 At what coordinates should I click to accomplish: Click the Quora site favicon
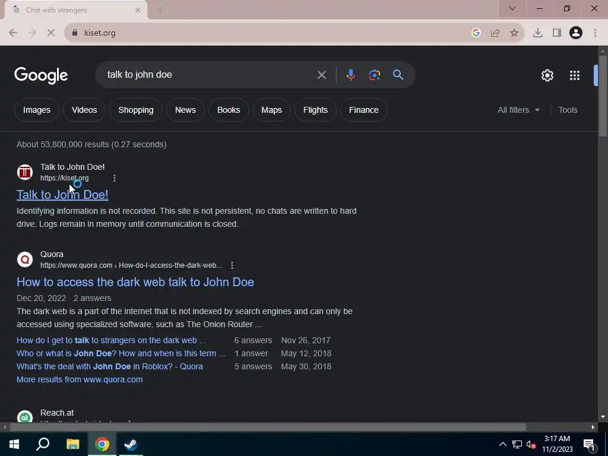tap(25, 259)
